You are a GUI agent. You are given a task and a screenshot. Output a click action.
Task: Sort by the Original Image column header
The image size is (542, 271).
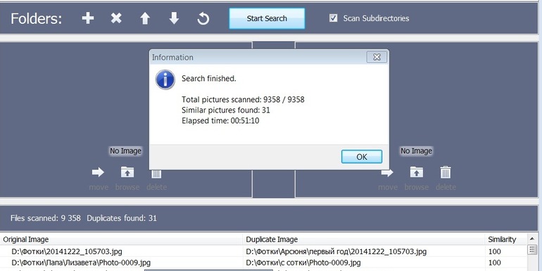coord(122,239)
